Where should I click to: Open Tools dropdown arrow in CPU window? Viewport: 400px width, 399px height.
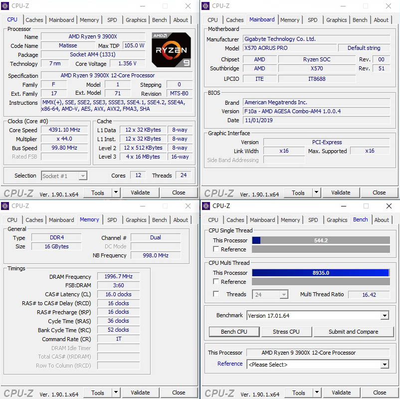click(x=116, y=193)
